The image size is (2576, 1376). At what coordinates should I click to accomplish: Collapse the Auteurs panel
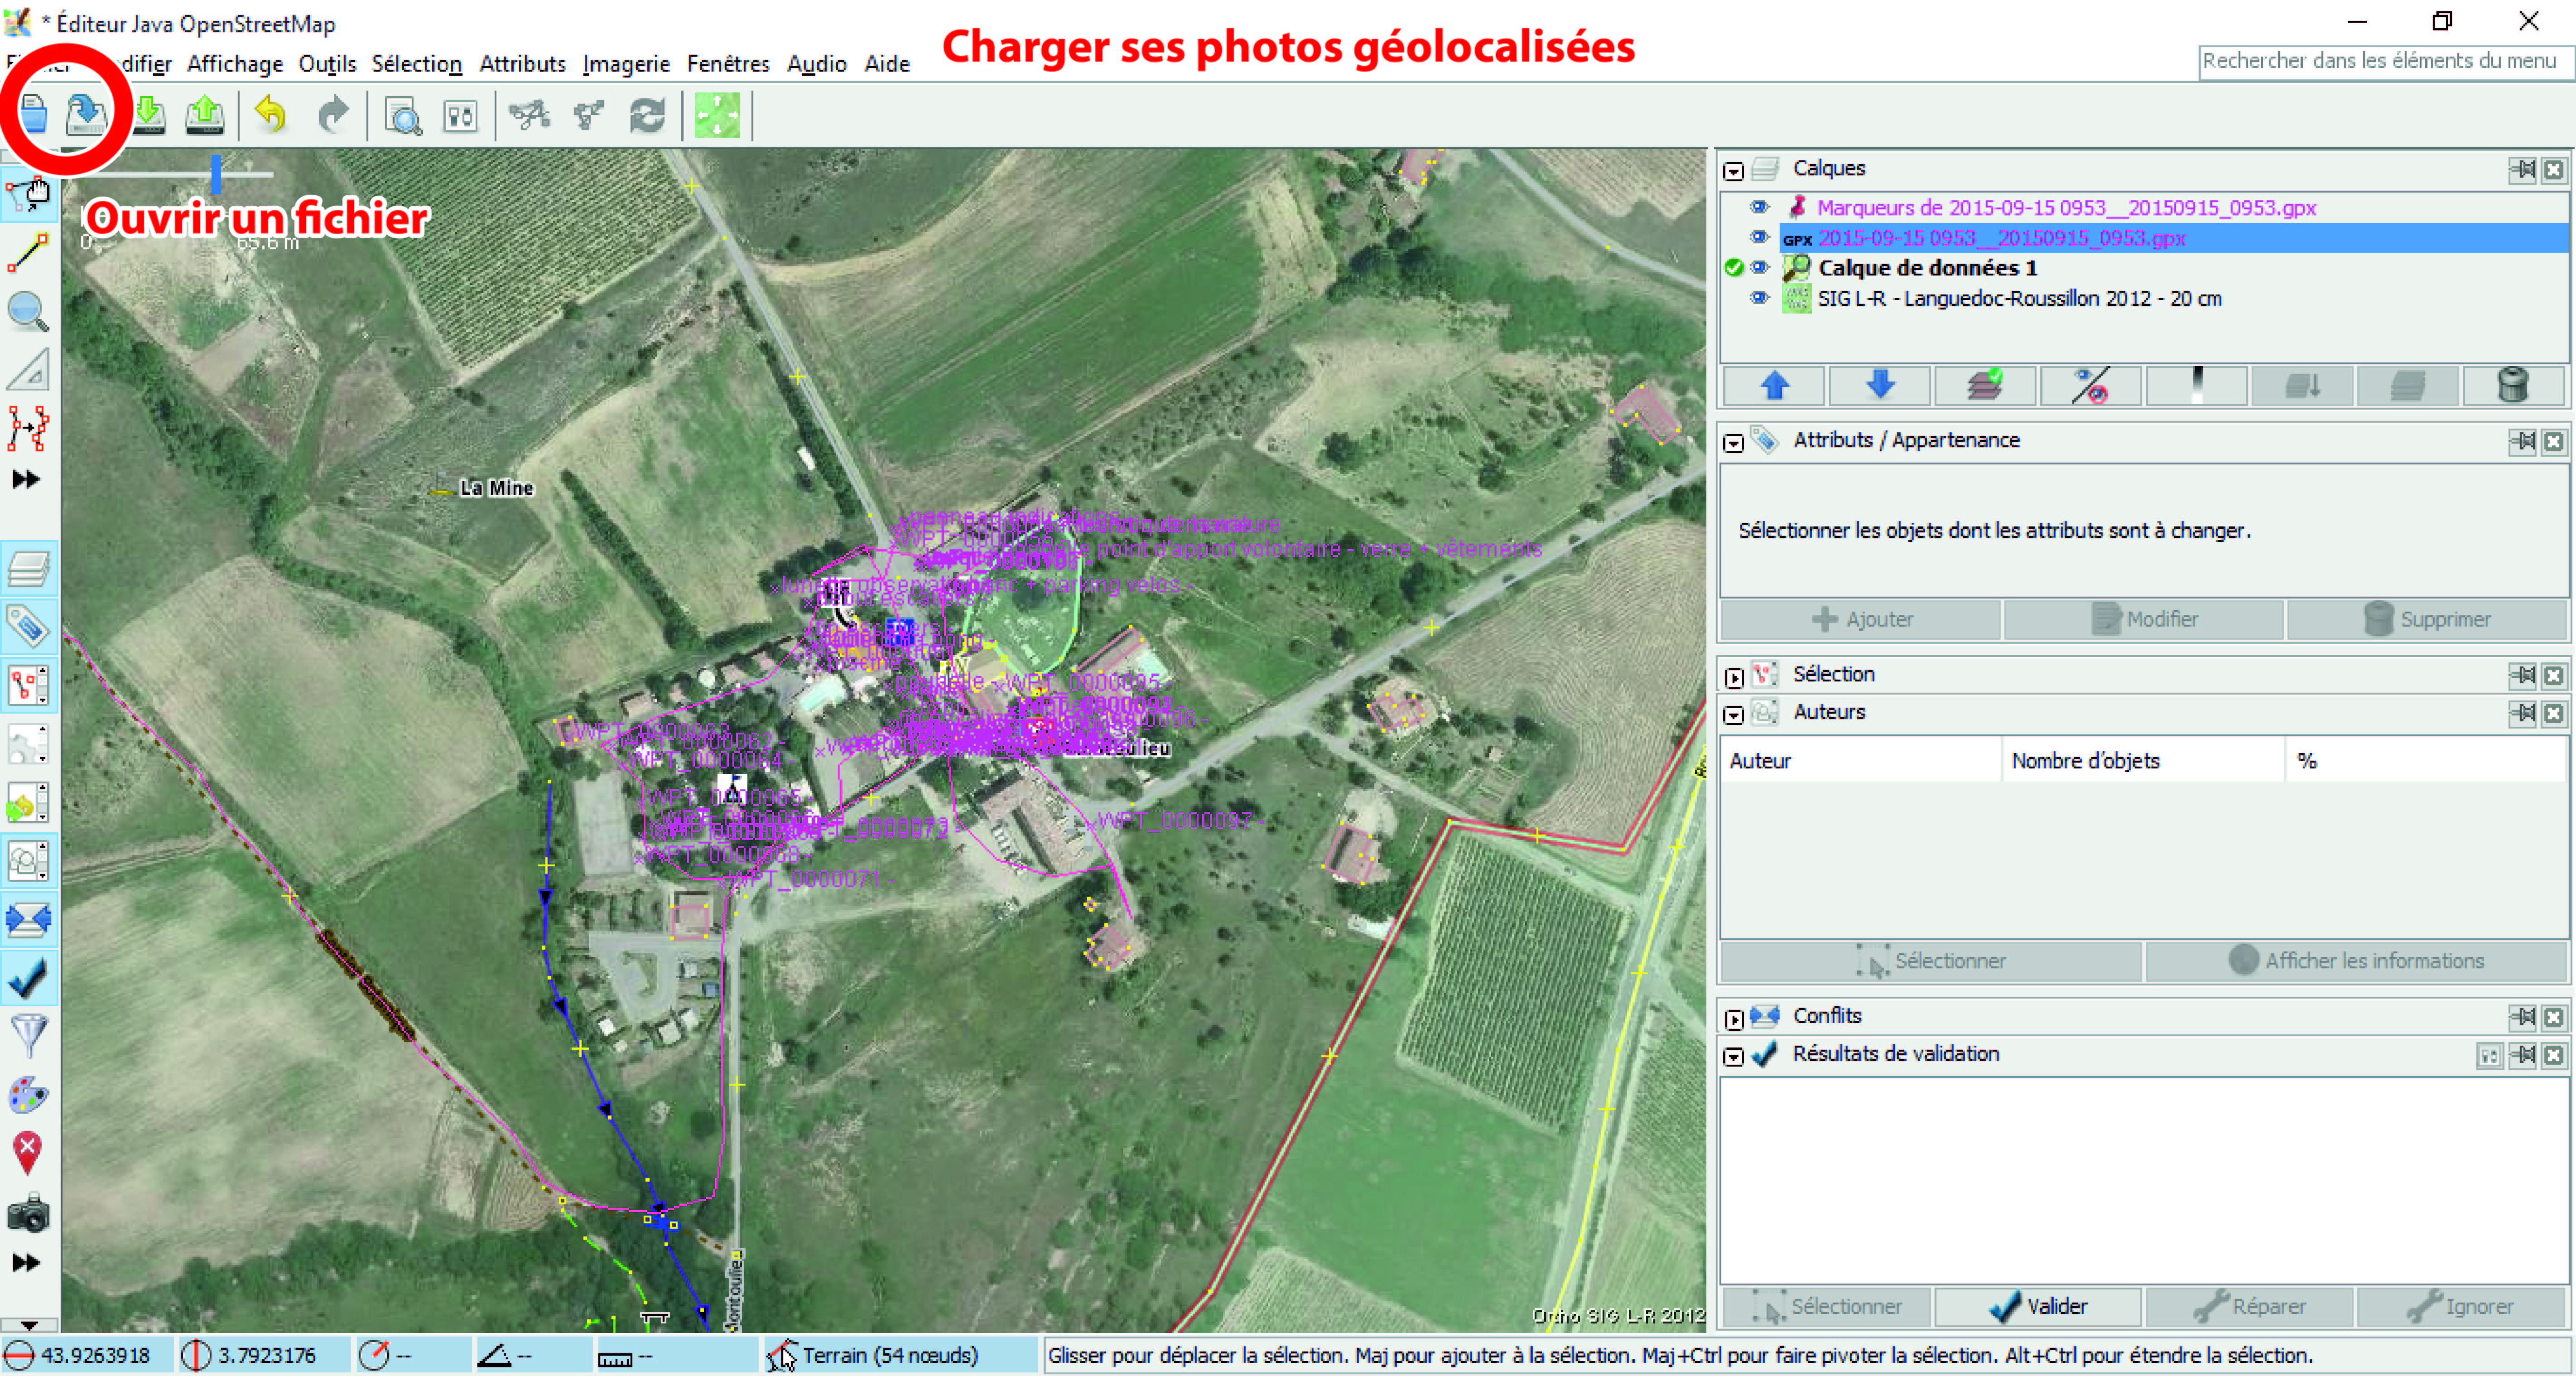click(x=1733, y=715)
